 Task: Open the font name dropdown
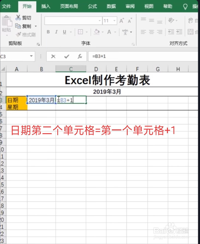[100, 20]
